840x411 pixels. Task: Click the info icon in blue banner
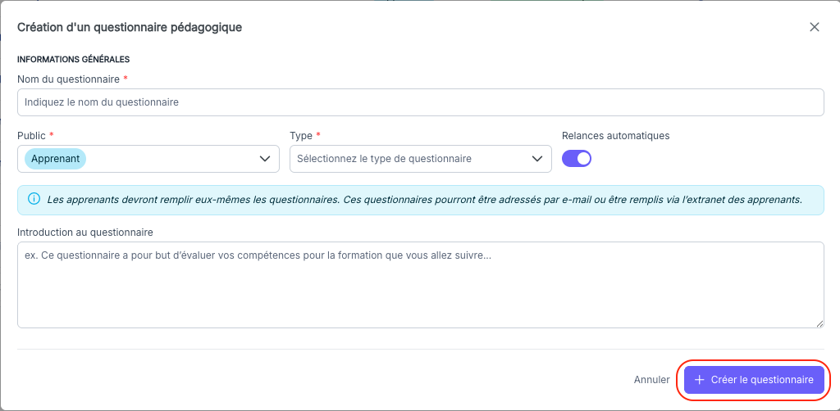pos(33,199)
